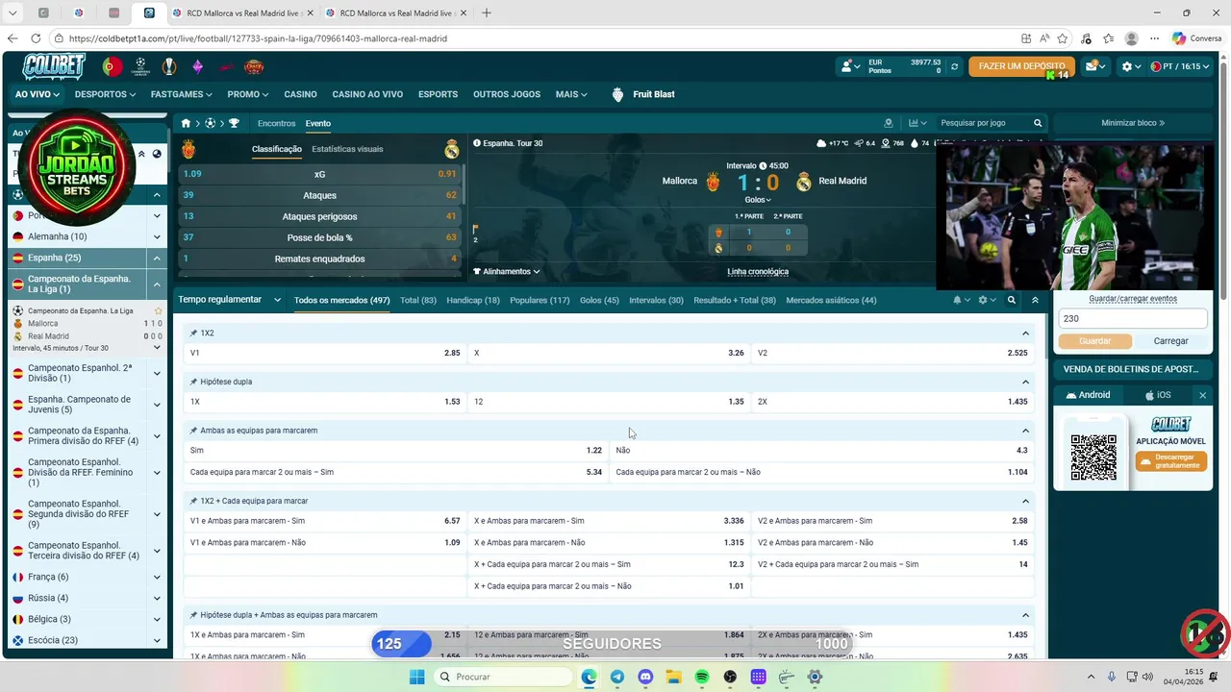Click the Carregar button
The width and height of the screenshot is (1231, 692).
1170,341
